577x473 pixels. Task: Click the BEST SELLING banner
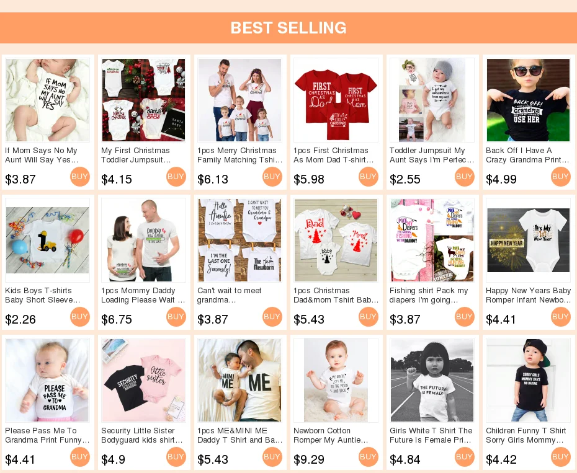pyautogui.click(x=288, y=28)
